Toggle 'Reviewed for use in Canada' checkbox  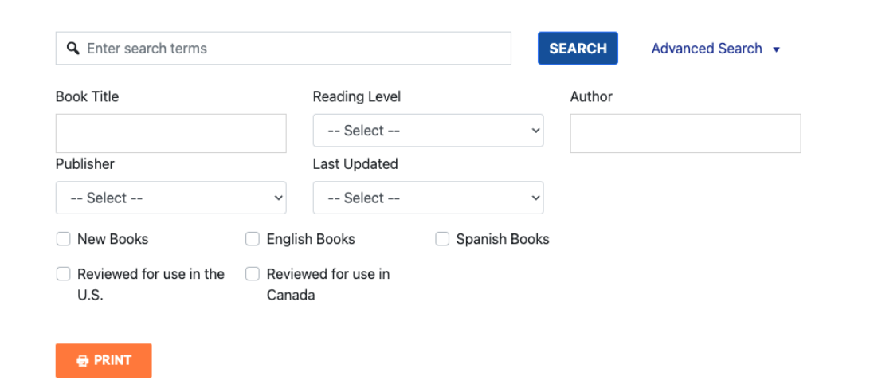(x=253, y=274)
